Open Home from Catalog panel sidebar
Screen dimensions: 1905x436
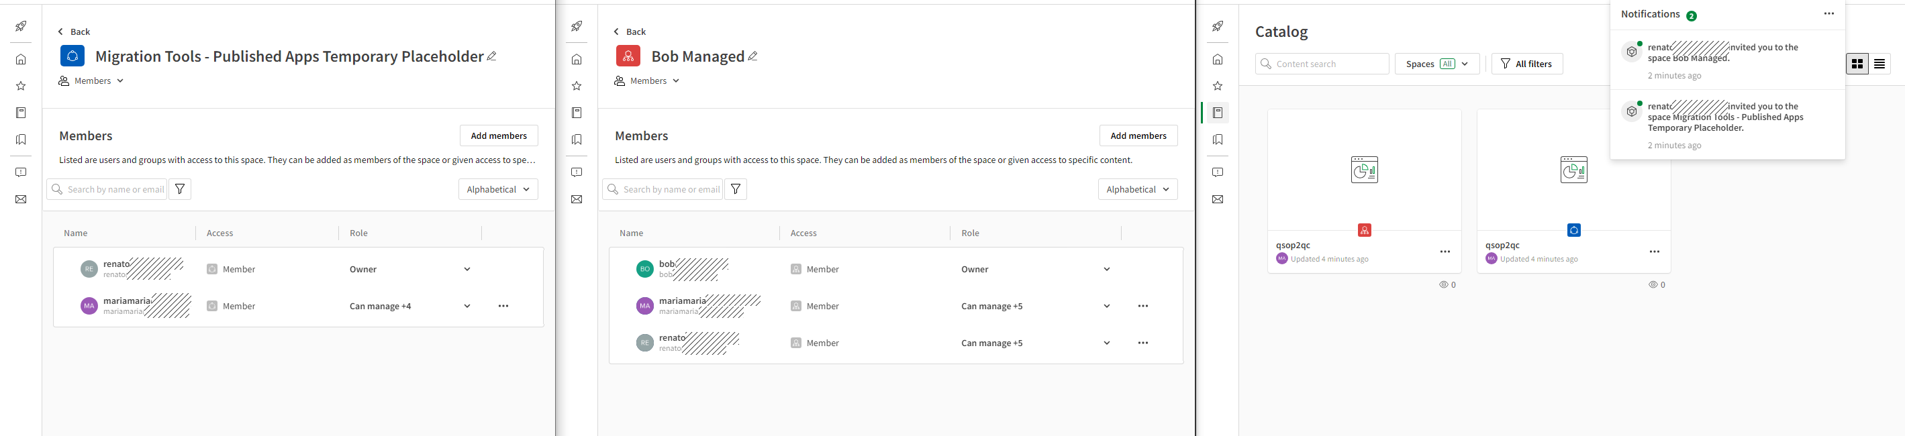[x=1218, y=59]
